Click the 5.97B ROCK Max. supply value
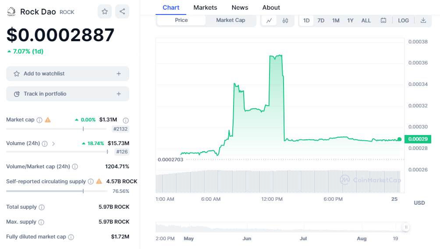Viewport: 440px width, 249px height. pos(114,222)
